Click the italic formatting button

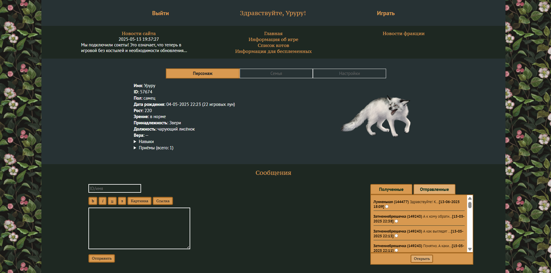point(102,201)
